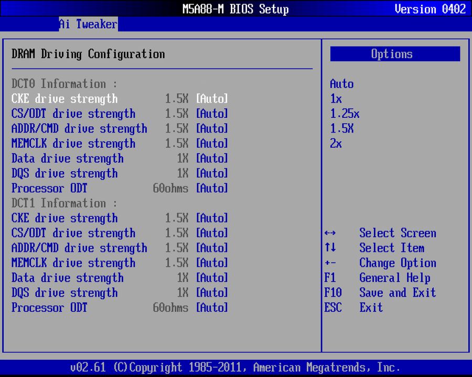Click DCT1 DQS drive strength label

(65, 293)
